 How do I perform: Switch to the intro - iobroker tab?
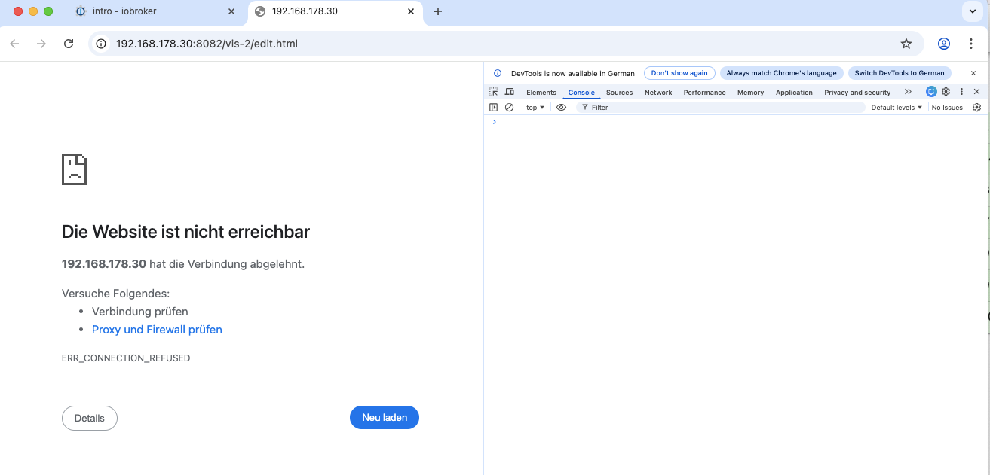pos(158,11)
